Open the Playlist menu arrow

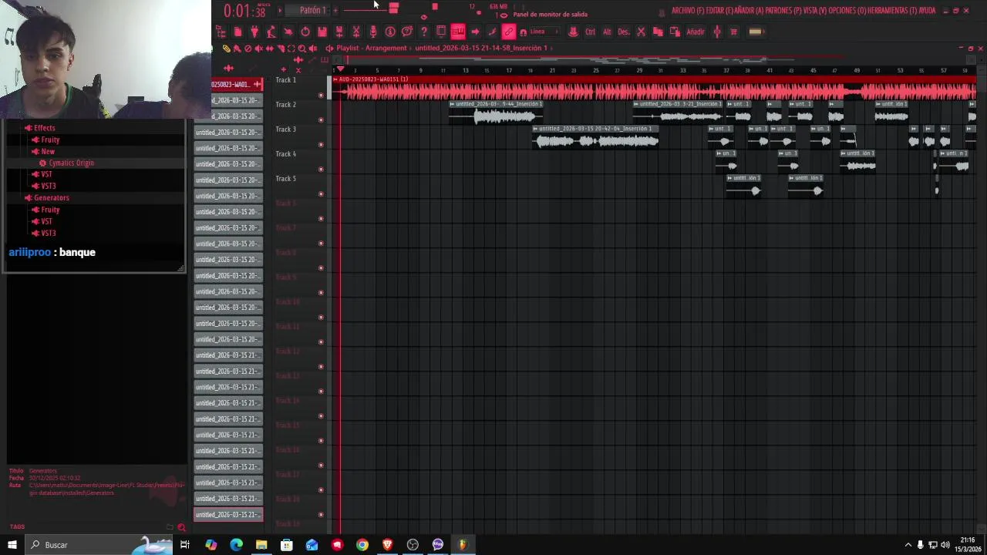tap(329, 48)
